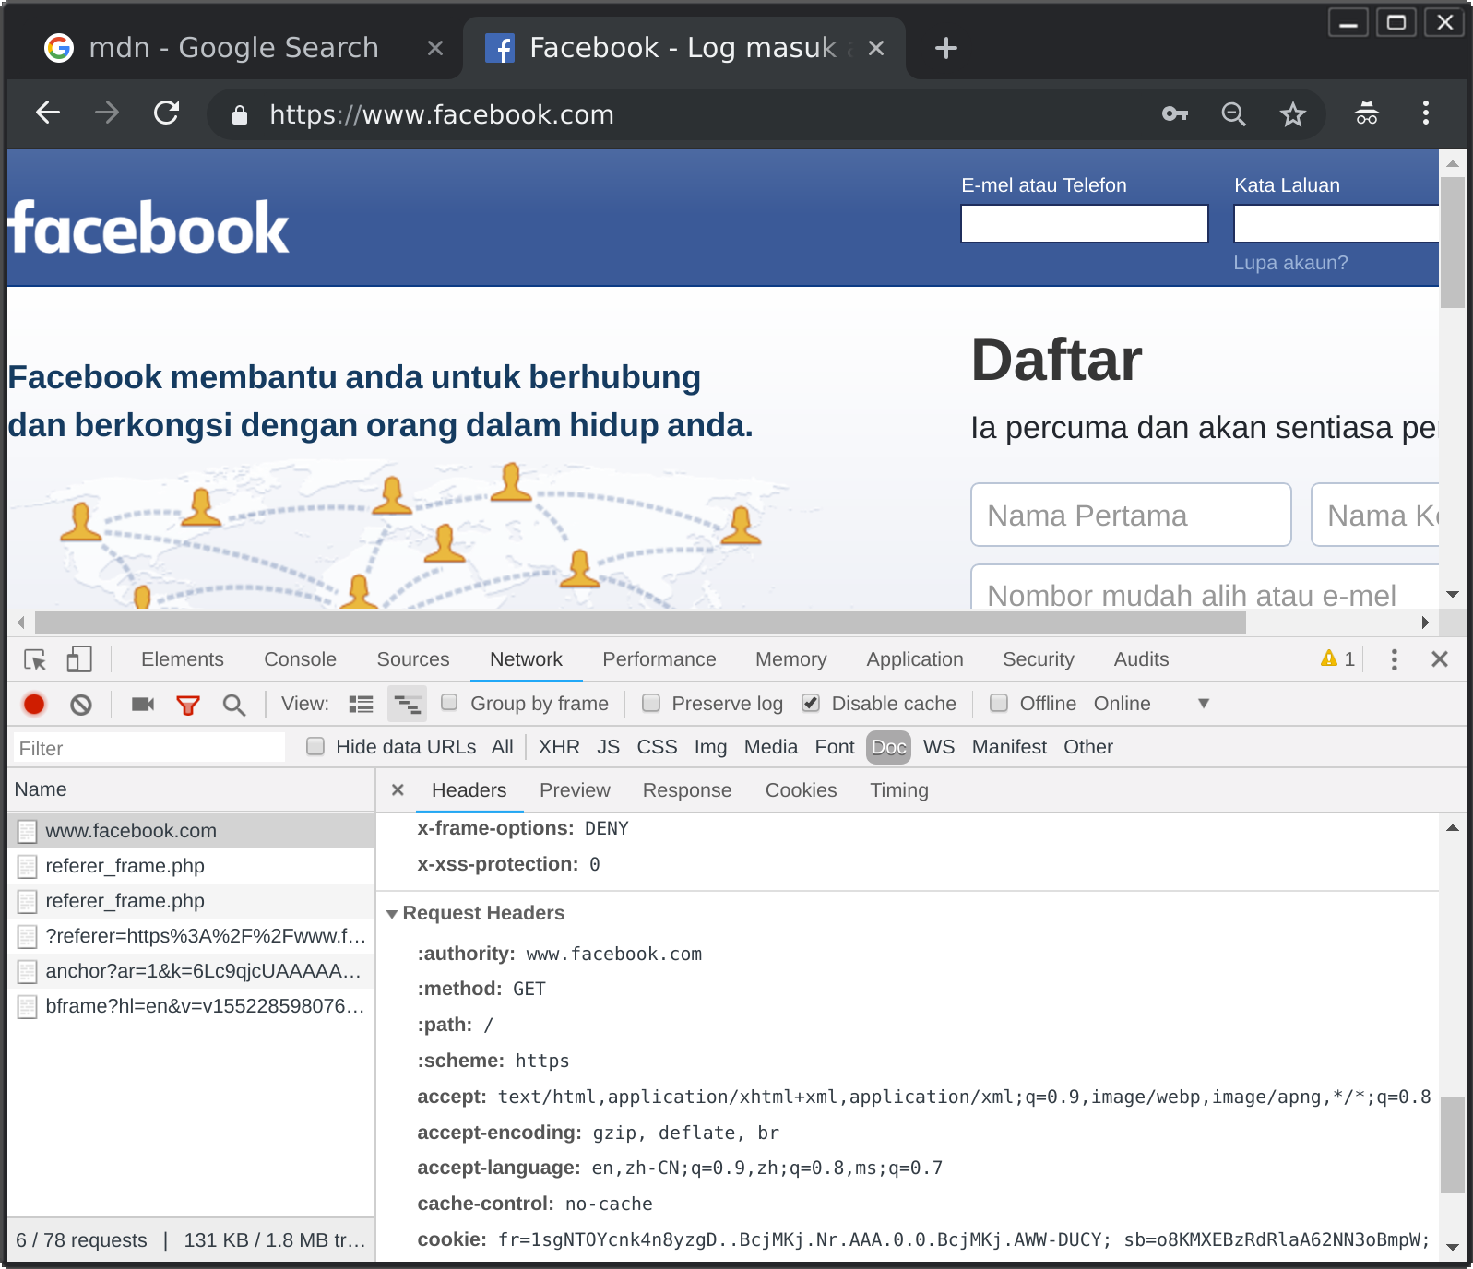The image size is (1473, 1269).
Task: Open DevTools customize three-dot menu
Action: point(1394,659)
